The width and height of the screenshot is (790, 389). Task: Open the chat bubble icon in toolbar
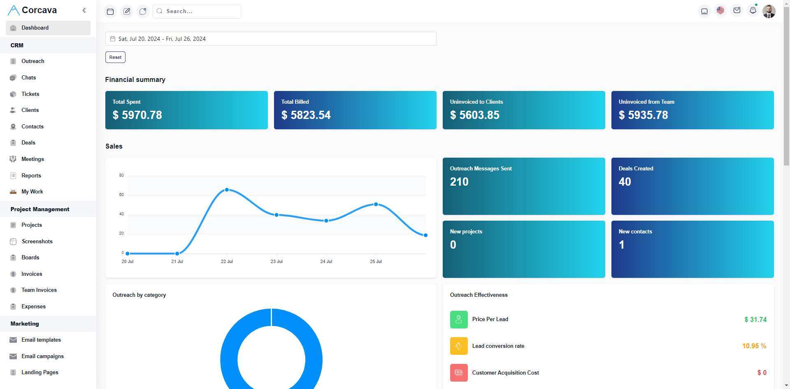pos(143,12)
